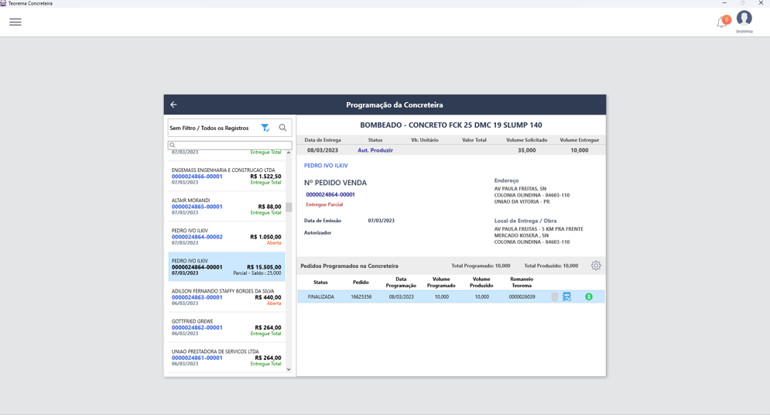Open the filter funnel icon
Screen dimensions: 770x415
point(265,128)
